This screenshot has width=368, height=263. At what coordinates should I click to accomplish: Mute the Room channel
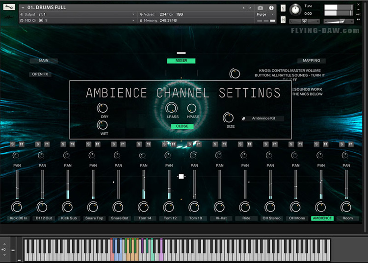click(x=351, y=144)
